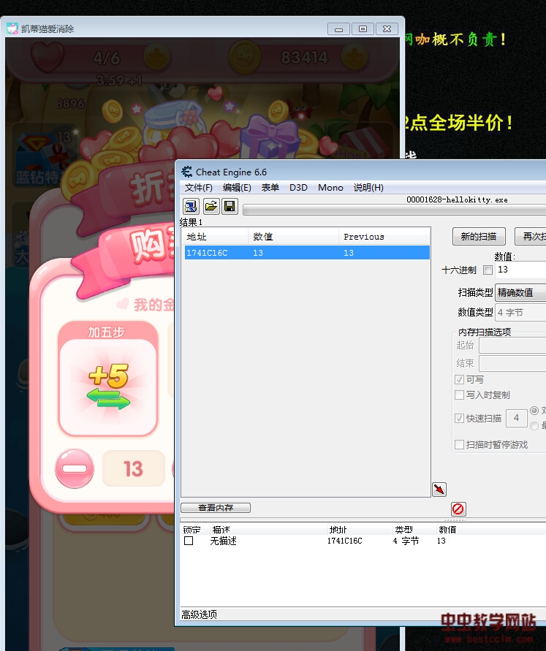Click the gold coin icon beside 83414

(x=245, y=57)
